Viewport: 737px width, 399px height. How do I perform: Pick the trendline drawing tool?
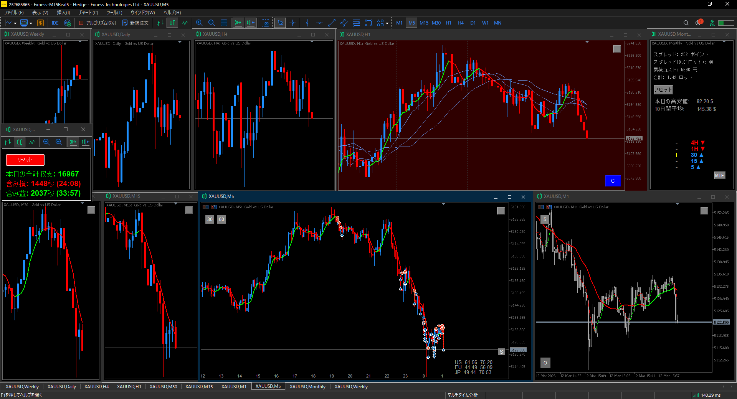(x=332, y=23)
